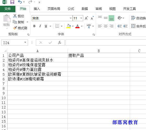
Task: Click 剪切 (Cut) button
Action: (19, 16)
